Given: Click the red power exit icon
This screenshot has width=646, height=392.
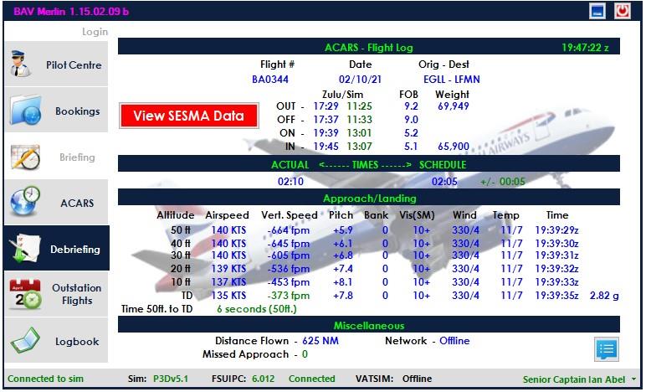Looking at the screenshot, I should coord(622,11).
